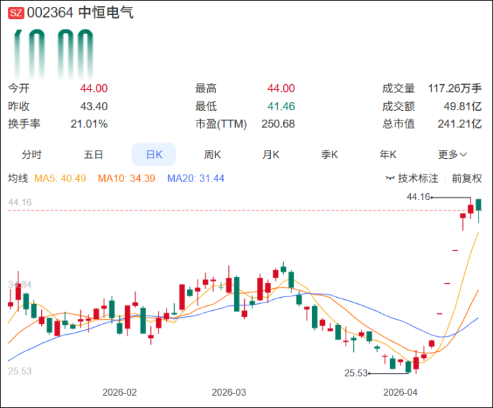Screen dimensions: 493x408
Task: Click the MA5: 40.49 indicator
Action: coord(60,178)
